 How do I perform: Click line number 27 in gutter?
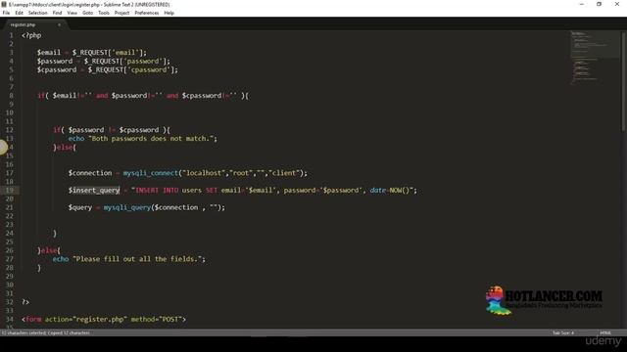click(10, 259)
